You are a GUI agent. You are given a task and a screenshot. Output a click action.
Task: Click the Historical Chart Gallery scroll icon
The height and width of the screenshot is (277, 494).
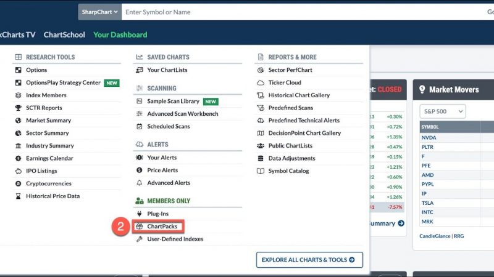click(261, 95)
